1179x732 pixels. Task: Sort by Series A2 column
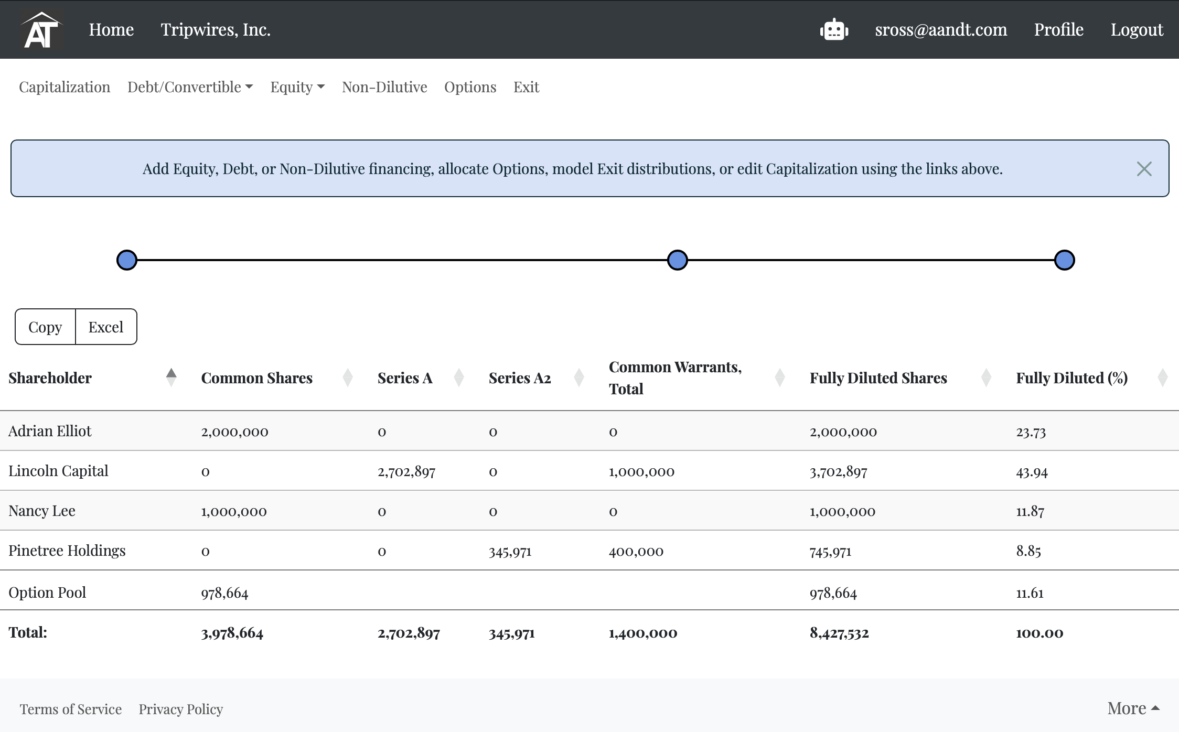[578, 378]
